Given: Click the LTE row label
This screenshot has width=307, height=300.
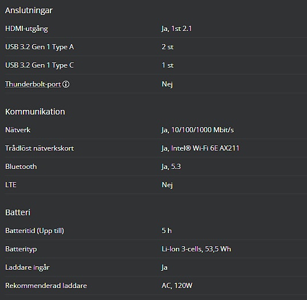Looking at the screenshot, I should coord(11,185).
